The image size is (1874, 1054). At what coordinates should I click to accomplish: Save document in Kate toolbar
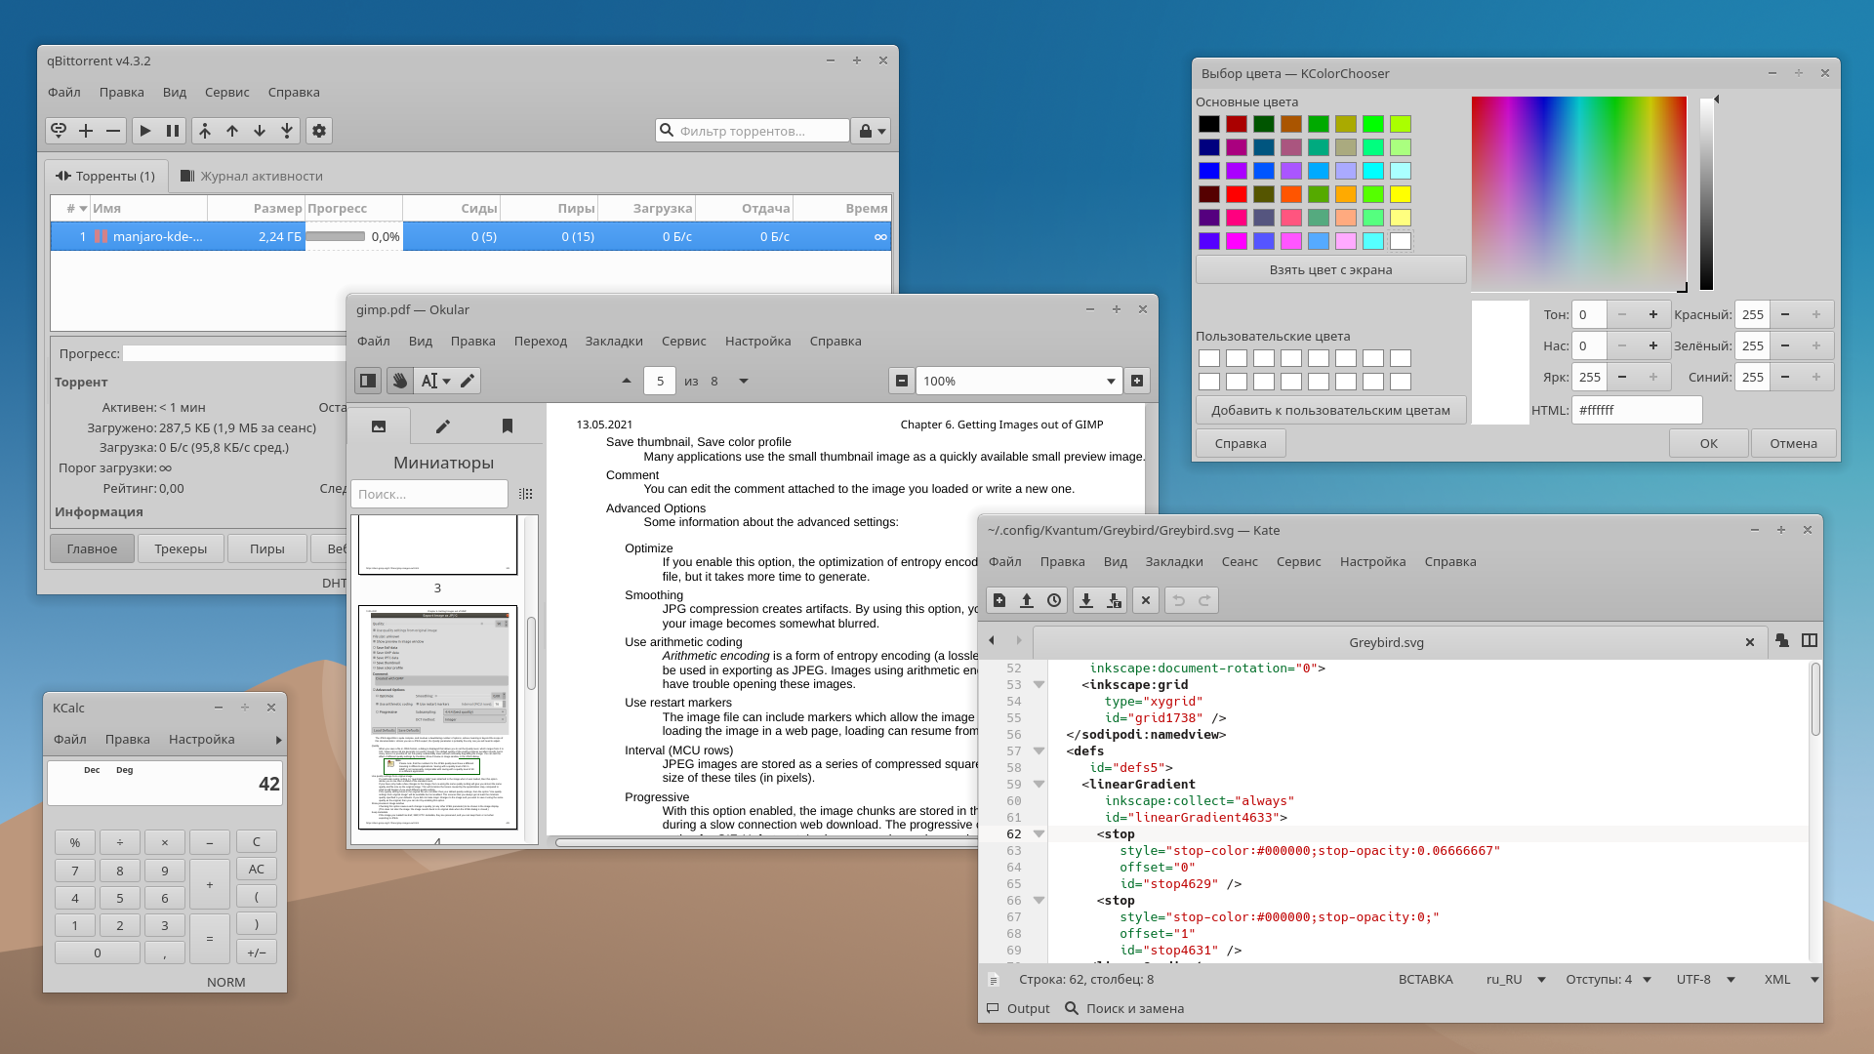(x=1086, y=600)
